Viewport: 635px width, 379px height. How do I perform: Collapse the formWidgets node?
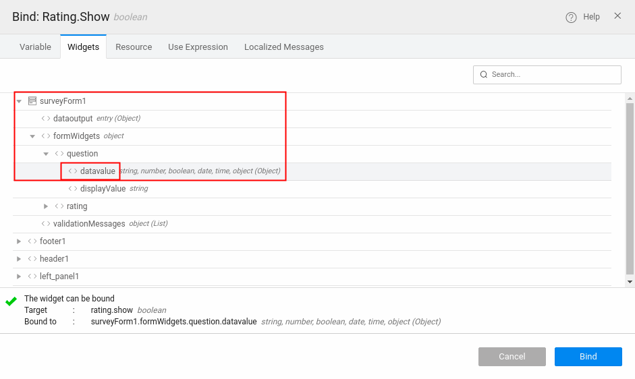tap(32, 136)
